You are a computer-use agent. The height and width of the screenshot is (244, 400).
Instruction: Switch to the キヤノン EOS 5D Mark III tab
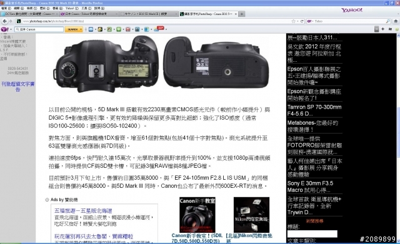(x=148, y=14)
